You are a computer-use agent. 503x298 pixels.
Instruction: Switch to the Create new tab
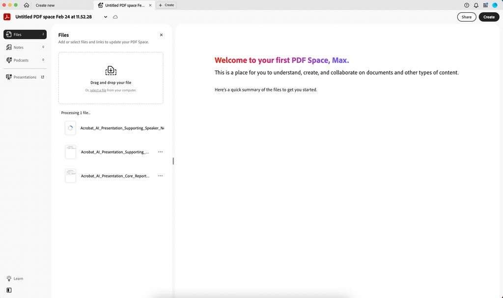45,5
